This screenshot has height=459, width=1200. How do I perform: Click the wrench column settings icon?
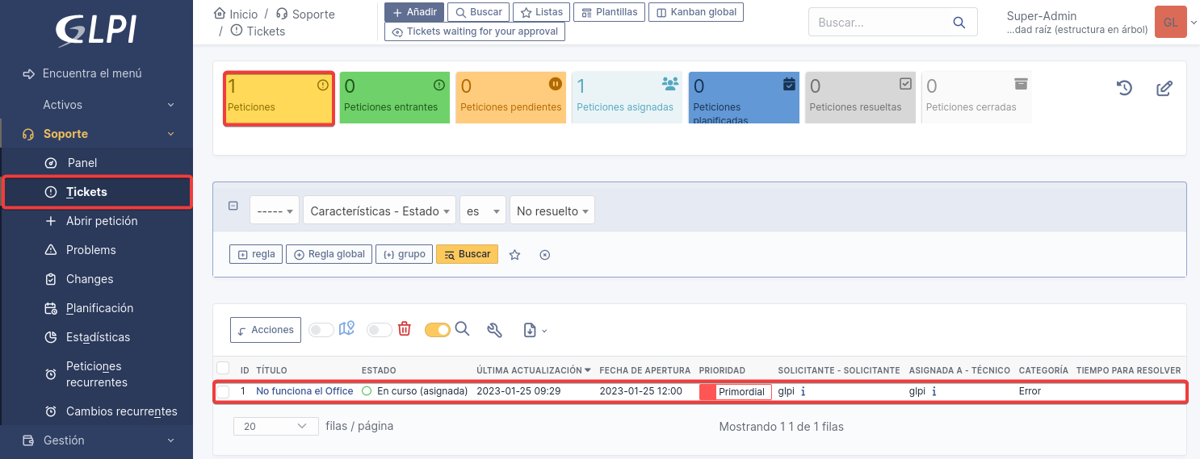click(495, 329)
